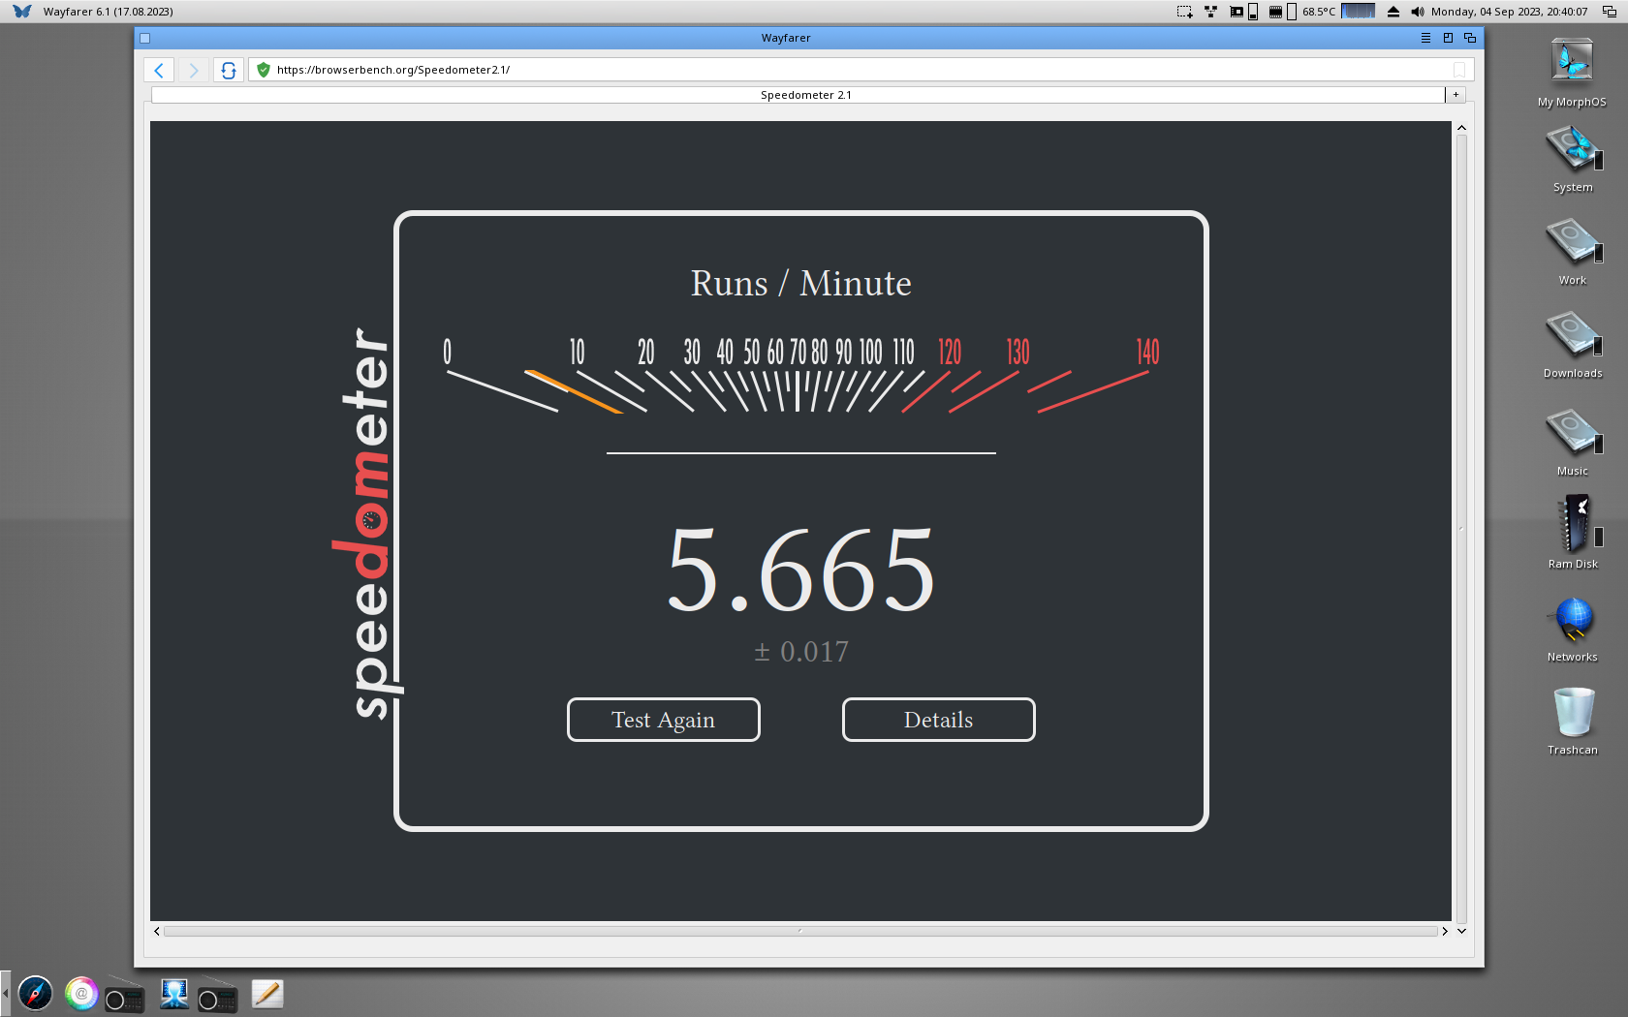Click the memory chip indicator in the top bar
1628x1017 pixels.
tap(1275, 12)
